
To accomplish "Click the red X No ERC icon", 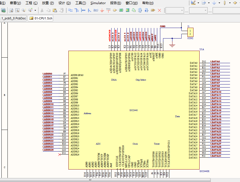I will [x=159, y=11].
